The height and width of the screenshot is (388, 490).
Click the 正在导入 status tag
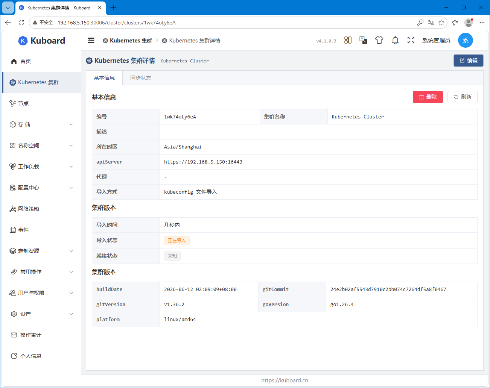point(177,241)
